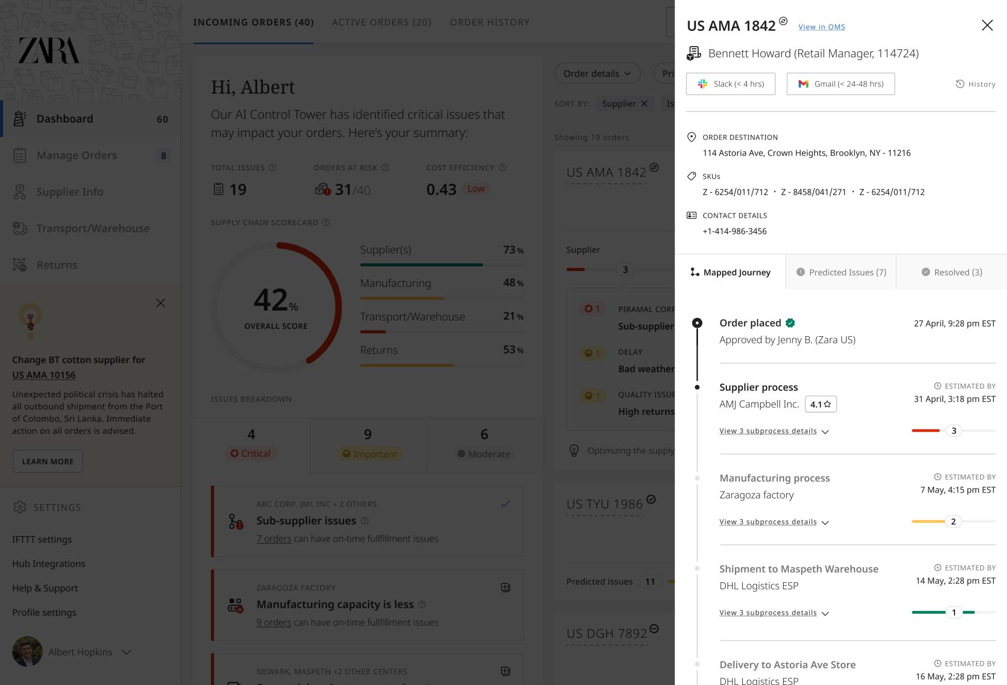The image size is (1007, 685).
Task: Close the US AMA 1842 panel
Action: 987,25
